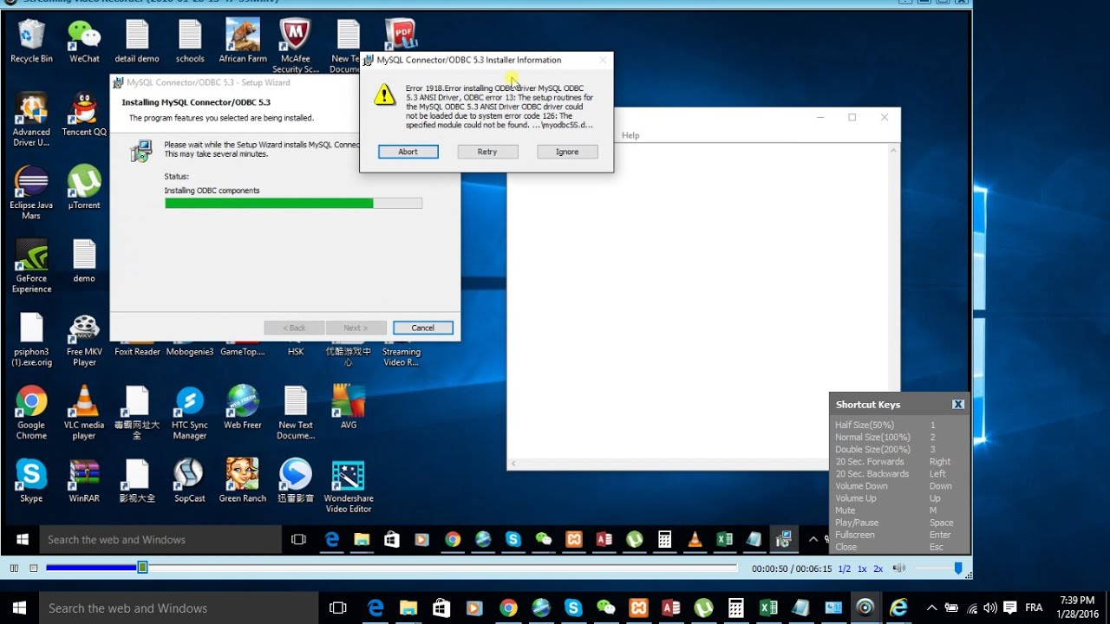Screen dimensions: 1110x624
Task: Click the Help menu in background window
Action: coord(630,135)
